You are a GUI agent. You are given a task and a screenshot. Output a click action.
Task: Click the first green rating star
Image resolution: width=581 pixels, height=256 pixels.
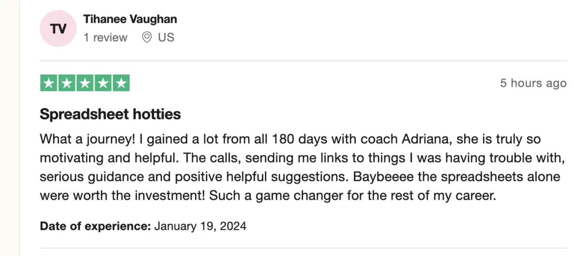(x=48, y=83)
